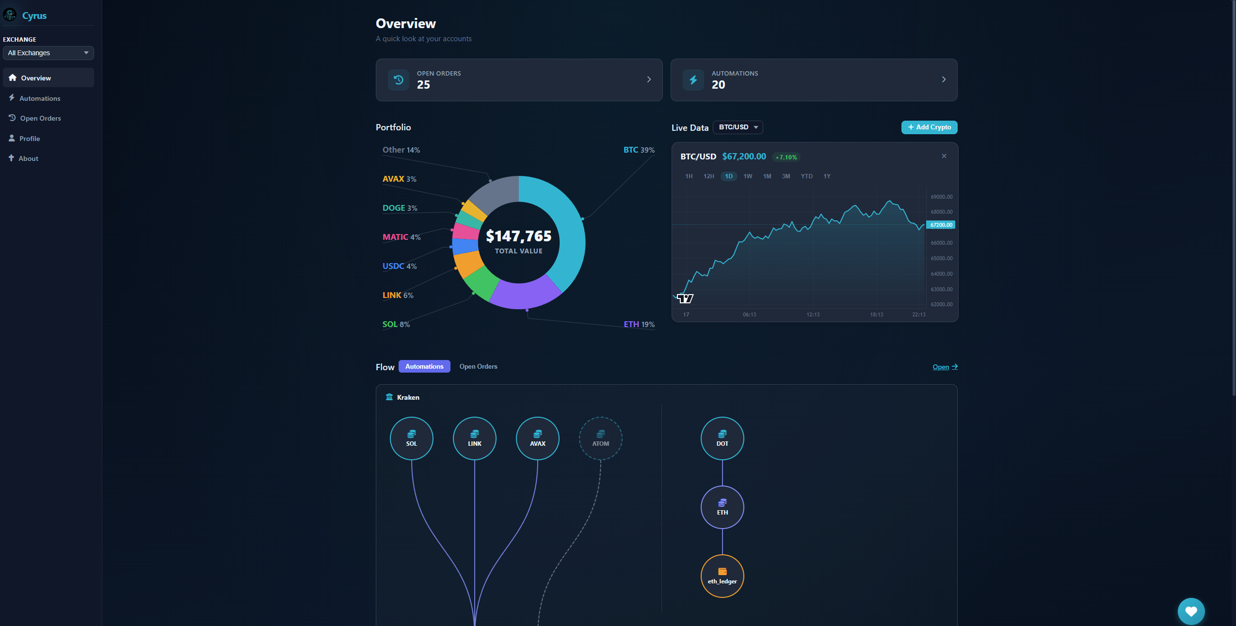
Task: Close the BTC/USD chart panel
Action: 944,156
